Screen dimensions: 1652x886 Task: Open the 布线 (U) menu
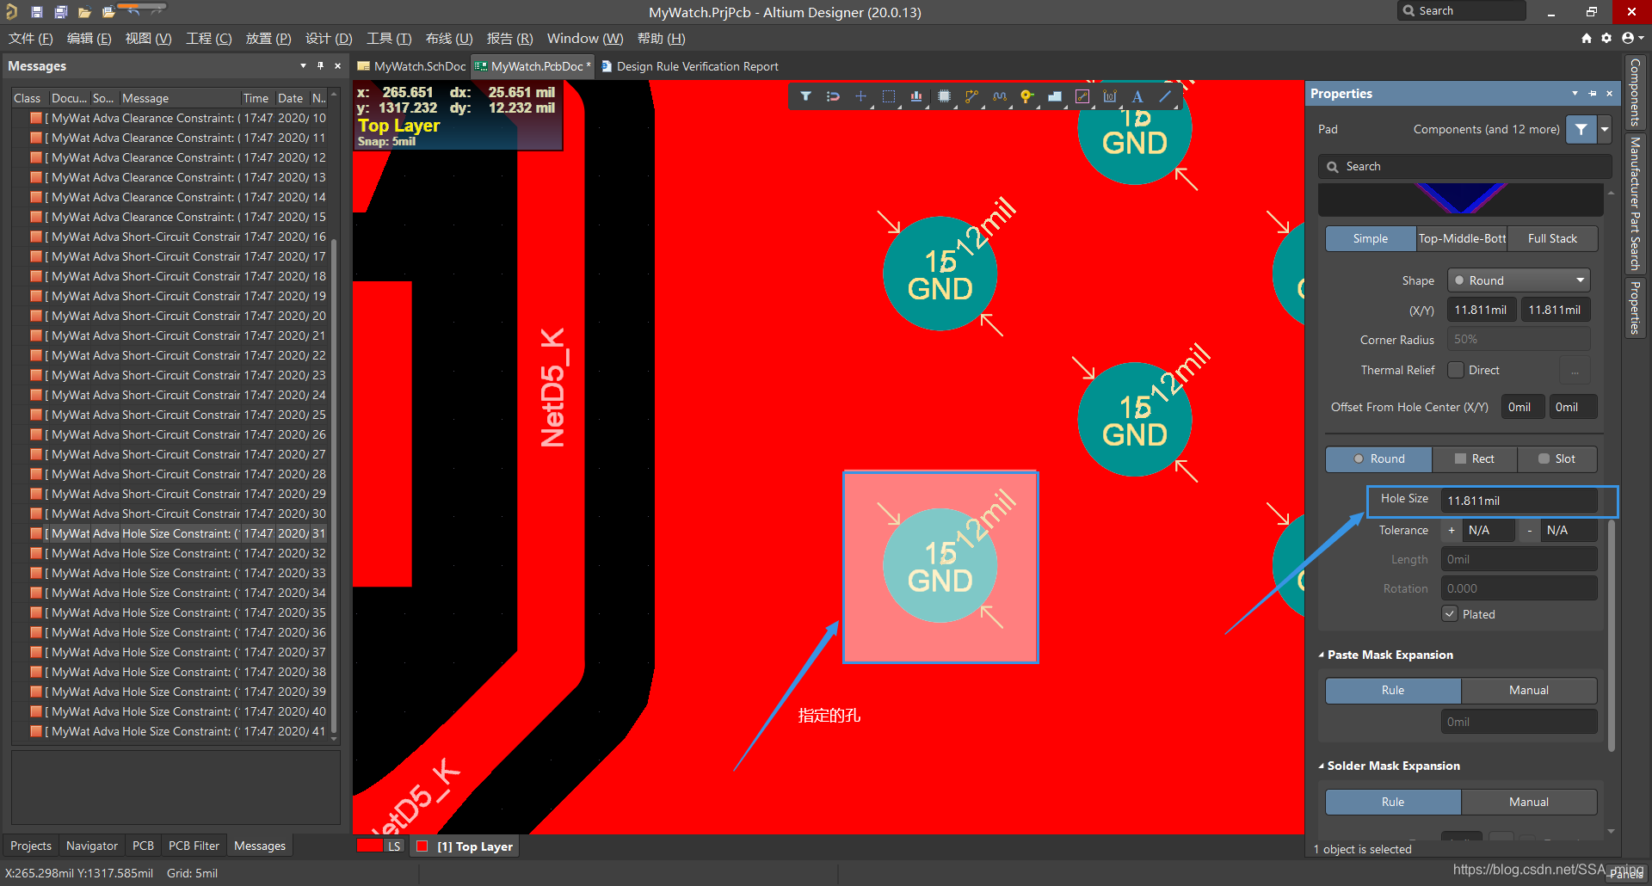pos(449,39)
